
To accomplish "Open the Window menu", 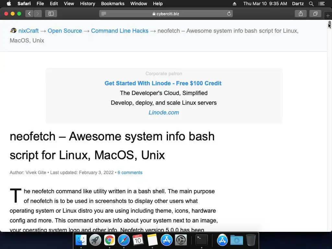I will pyautogui.click(x=139, y=4).
